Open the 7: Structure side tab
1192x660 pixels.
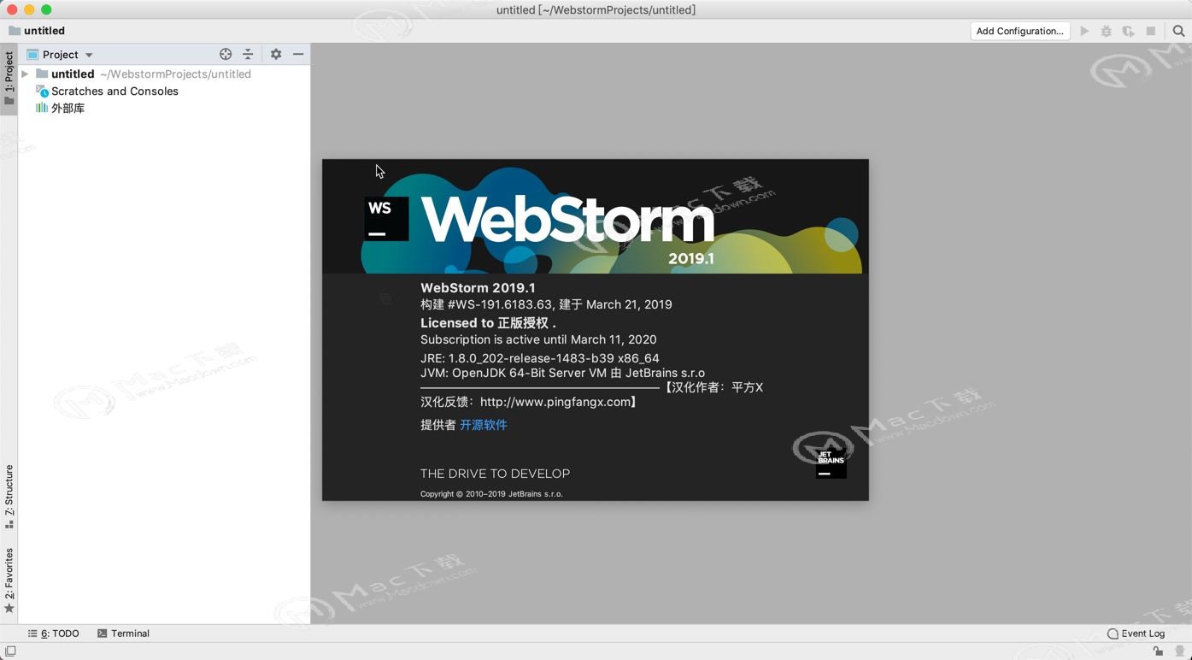pos(9,497)
